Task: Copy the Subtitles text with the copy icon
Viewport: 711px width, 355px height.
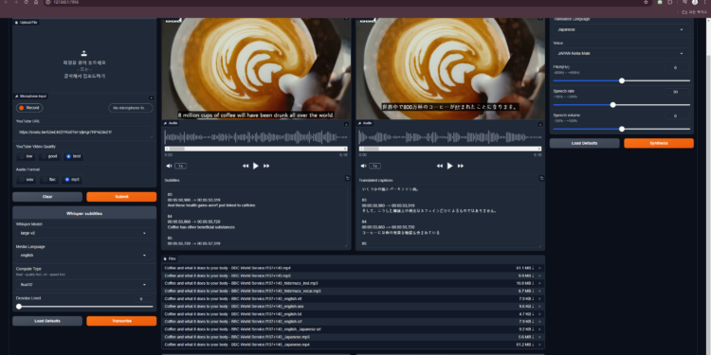Action: (x=347, y=178)
